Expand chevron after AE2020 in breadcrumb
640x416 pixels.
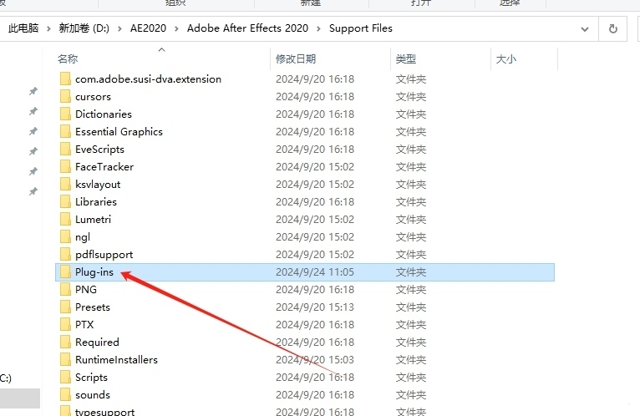point(176,28)
